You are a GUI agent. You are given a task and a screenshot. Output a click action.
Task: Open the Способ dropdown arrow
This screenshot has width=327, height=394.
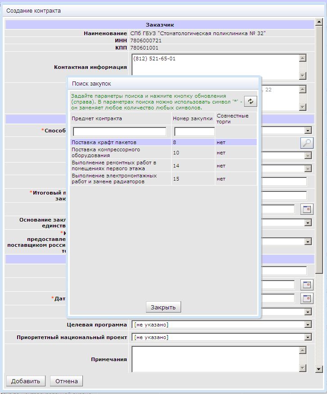point(308,130)
